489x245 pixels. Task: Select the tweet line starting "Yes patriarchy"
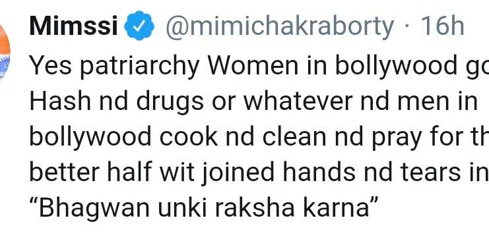click(x=259, y=67)
